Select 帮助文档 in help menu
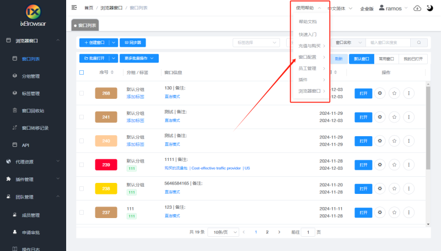 (308, 21)
